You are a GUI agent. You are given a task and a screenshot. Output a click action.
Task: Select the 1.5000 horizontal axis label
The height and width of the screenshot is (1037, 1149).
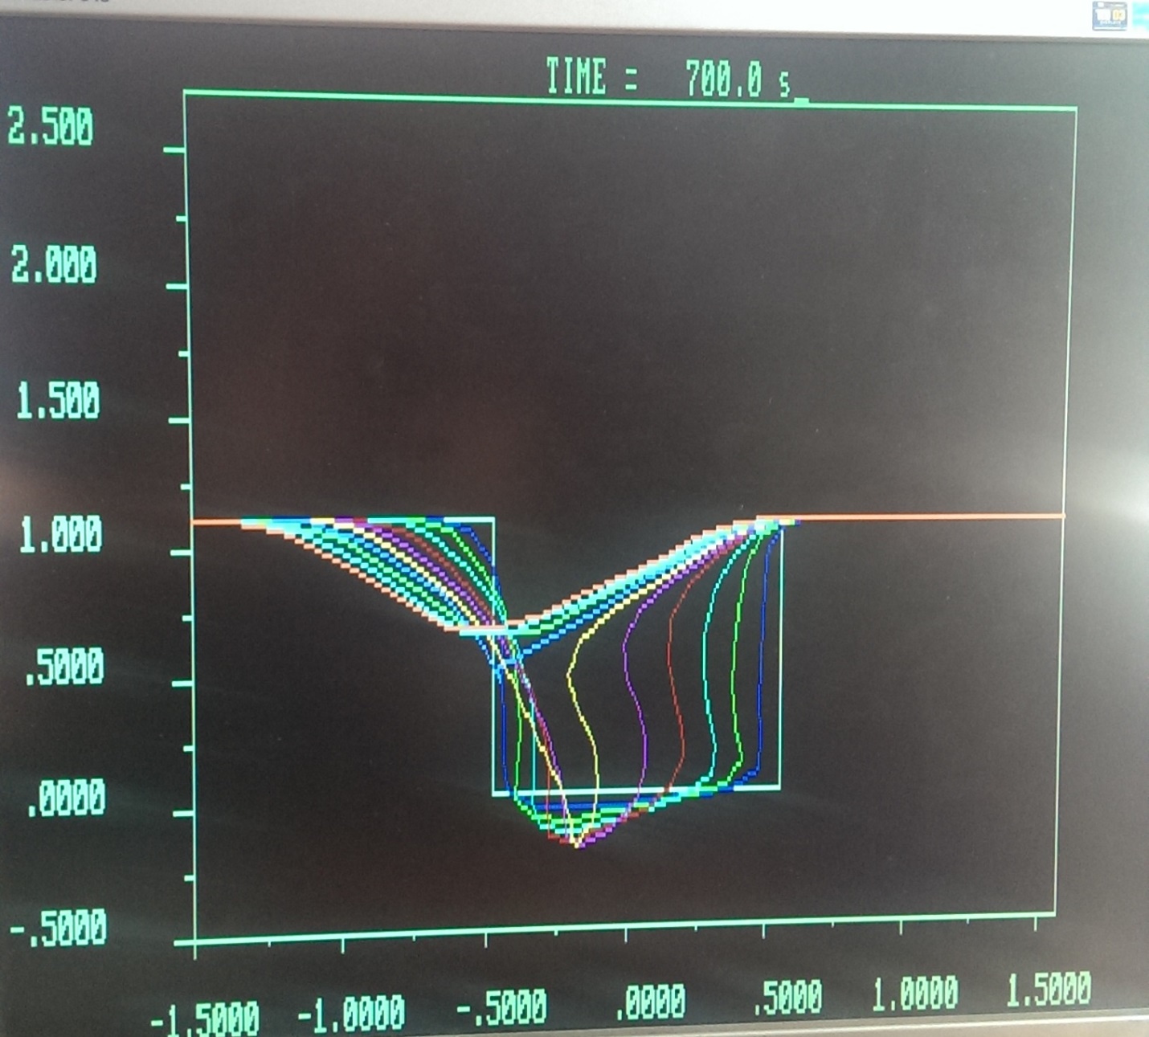point(1049,989)
